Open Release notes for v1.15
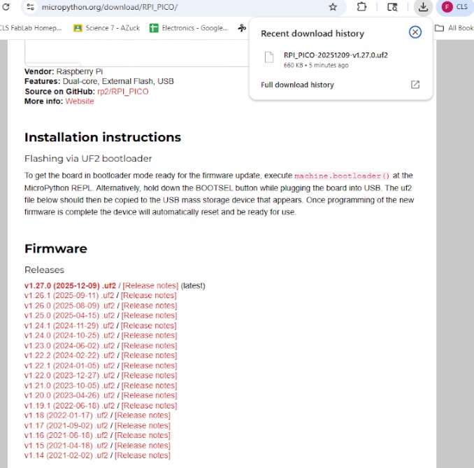 tap(143, 446)
